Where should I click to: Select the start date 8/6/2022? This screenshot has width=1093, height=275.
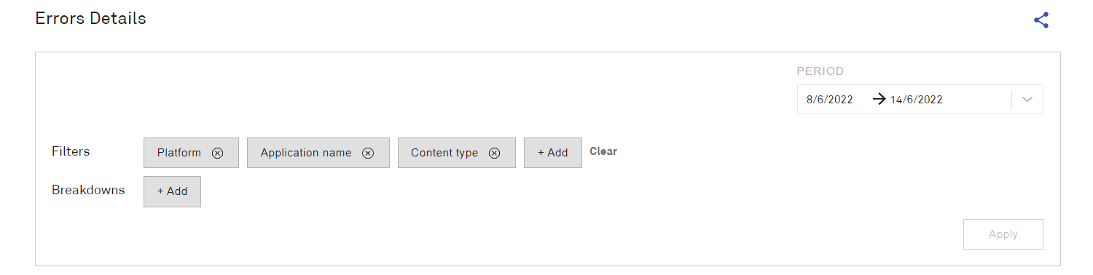(829, 100)
